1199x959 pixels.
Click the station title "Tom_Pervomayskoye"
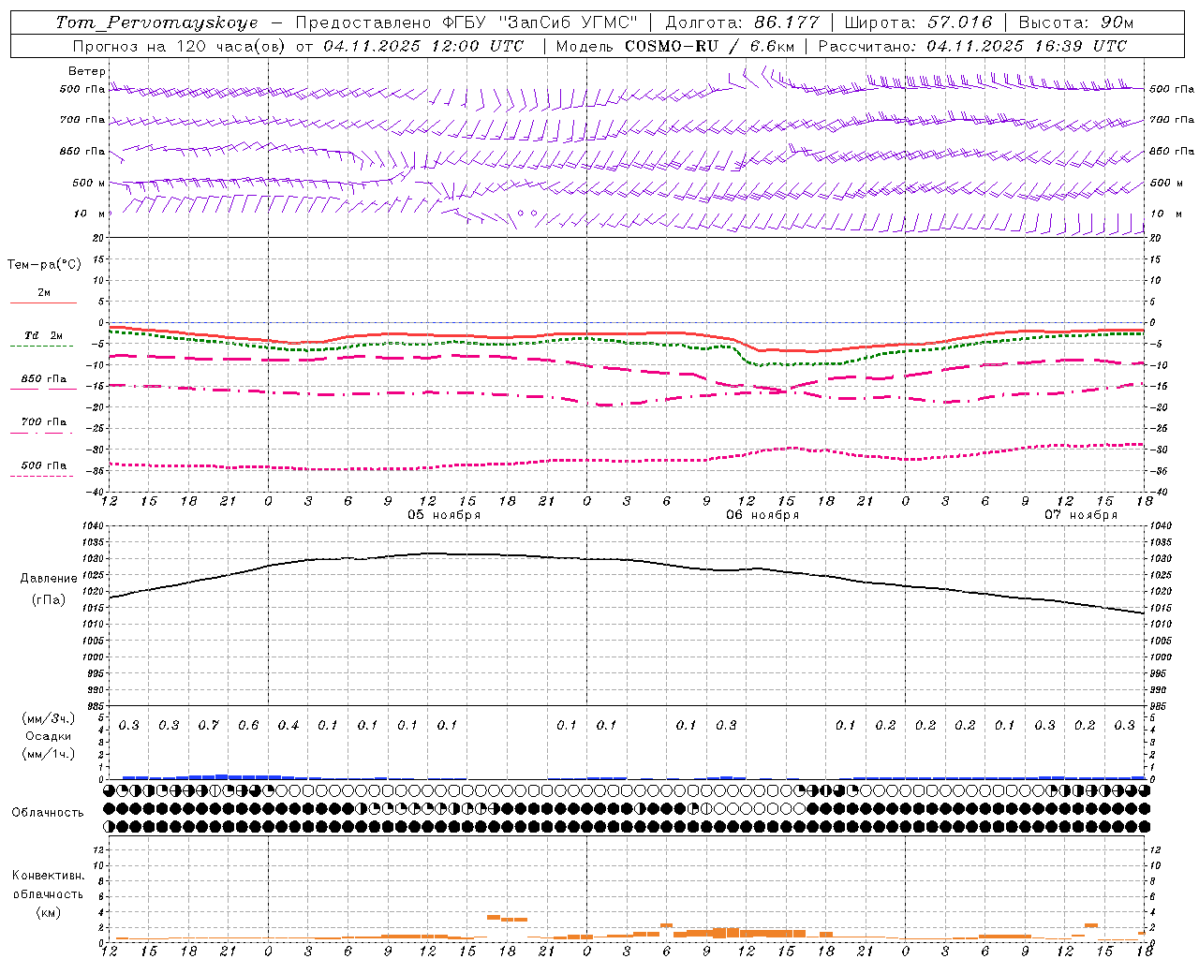[156, 22]
